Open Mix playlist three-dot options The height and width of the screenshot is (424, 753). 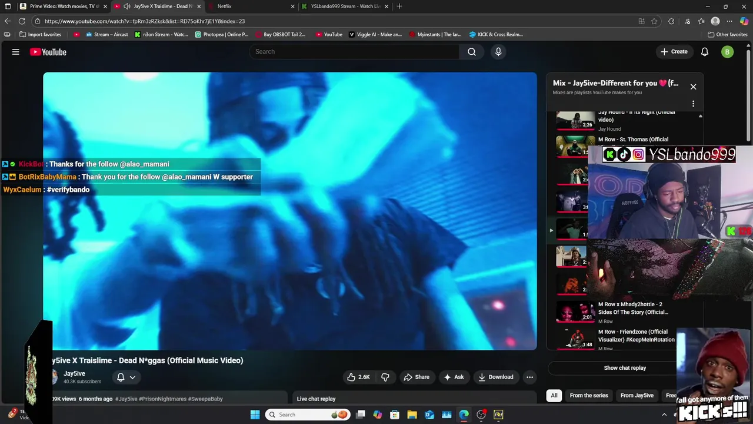coord(693,104)
